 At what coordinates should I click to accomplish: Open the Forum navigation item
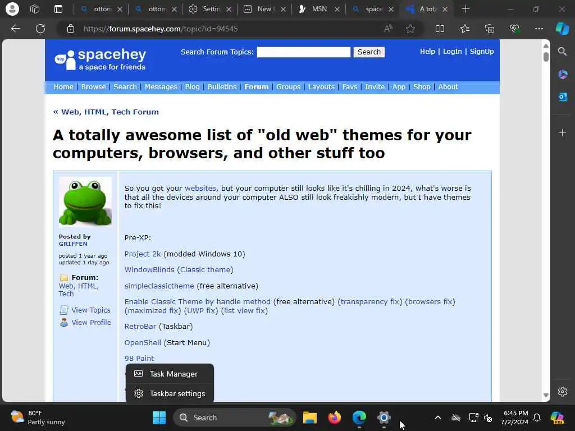pyautogui.click(x=256, y=87)
